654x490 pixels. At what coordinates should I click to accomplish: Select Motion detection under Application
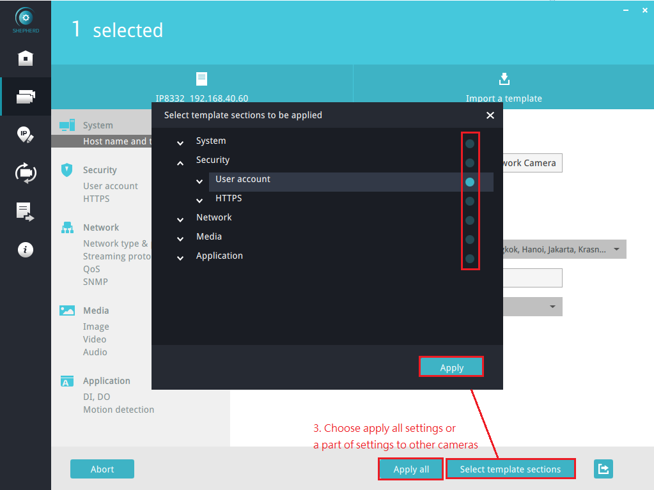pos(118,410)
